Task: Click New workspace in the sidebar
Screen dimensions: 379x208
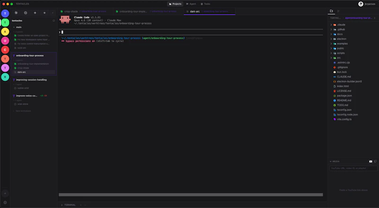Action: (x=23, y=111)
